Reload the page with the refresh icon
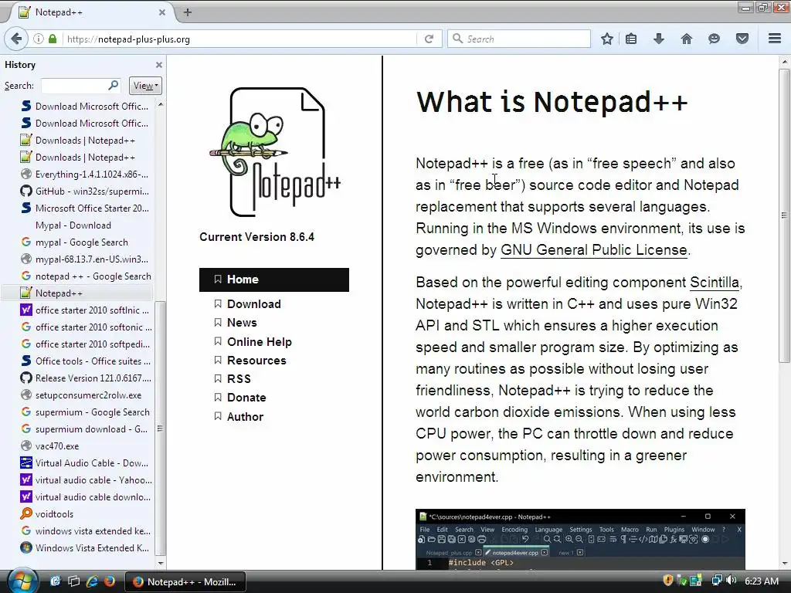The height and width of the screenshot is (593, 791). coord(429,39)
